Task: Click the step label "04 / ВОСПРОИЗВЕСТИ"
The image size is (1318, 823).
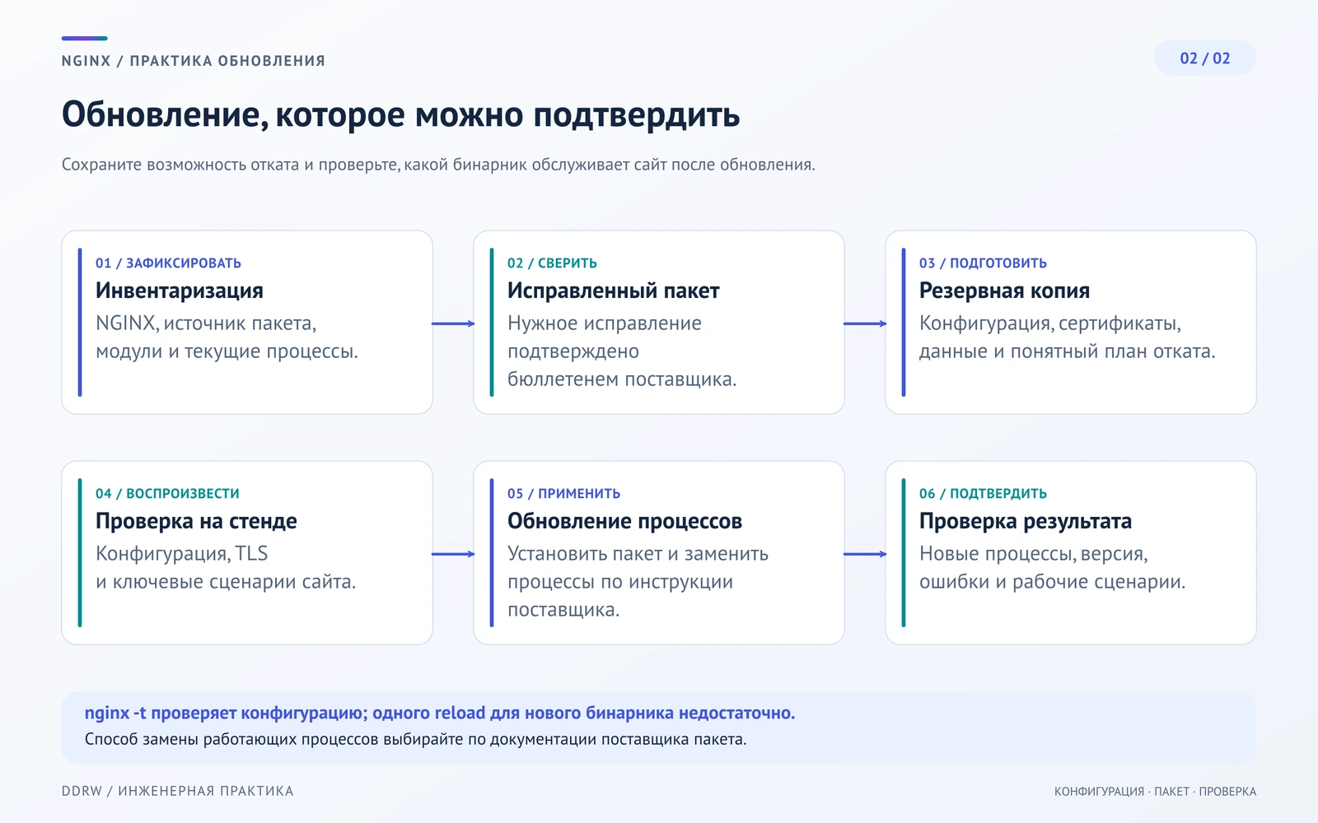Action: 167,494
